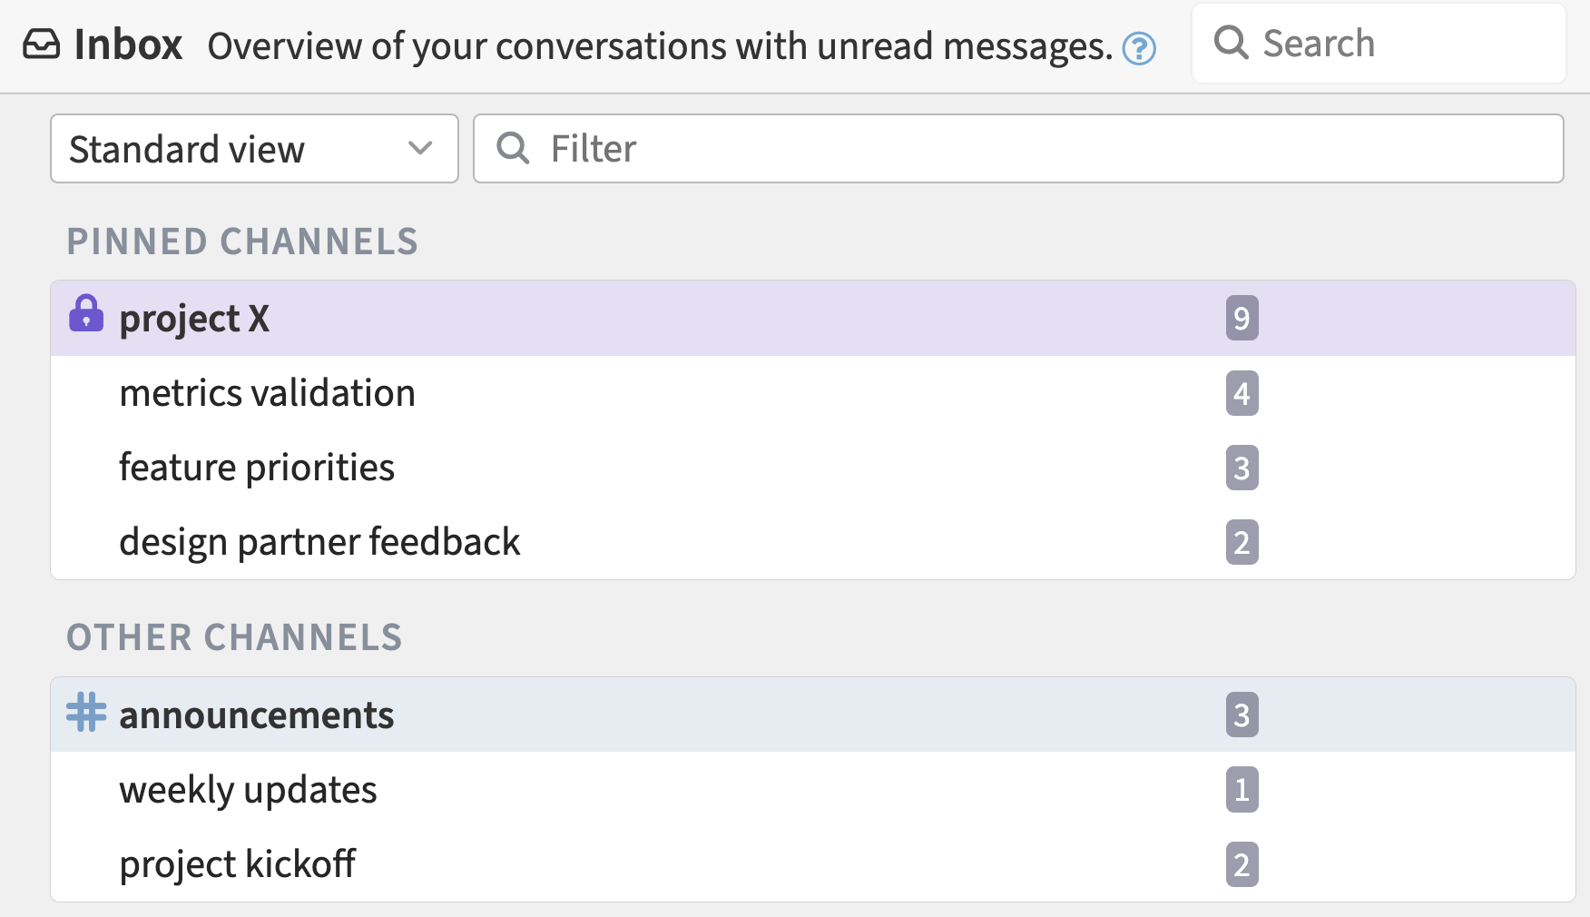Click the unread badge showing 9 on project X
The width and height of the screenshot is (1590, 917).
1242,317
